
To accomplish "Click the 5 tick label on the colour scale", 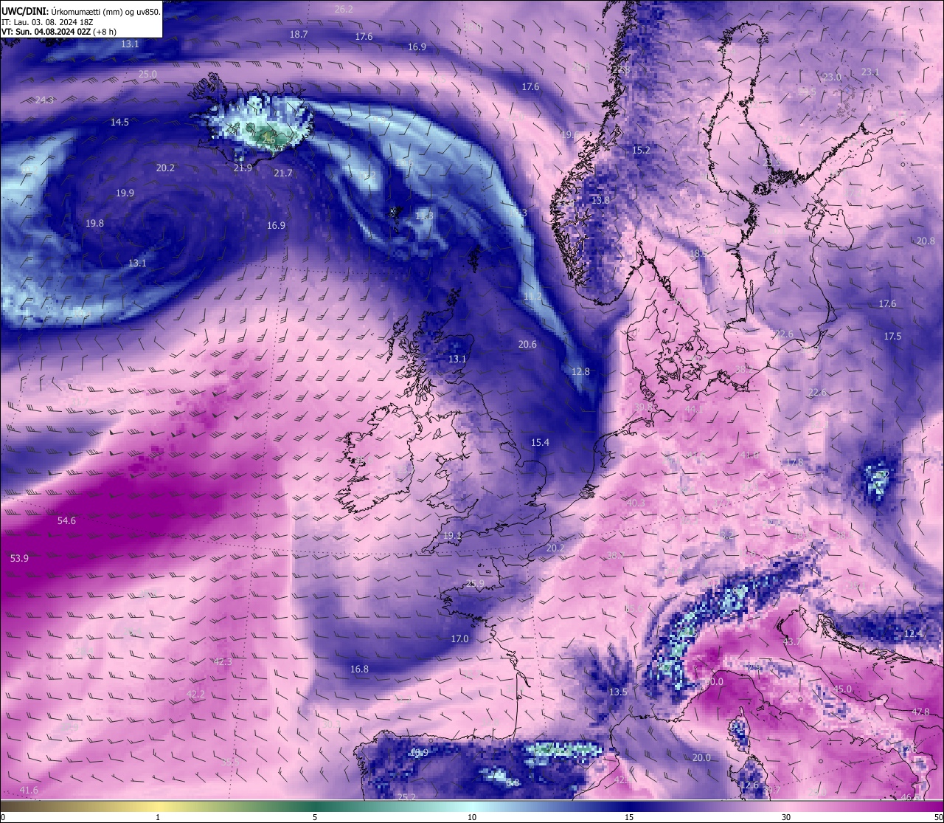I will coord(315,817).
